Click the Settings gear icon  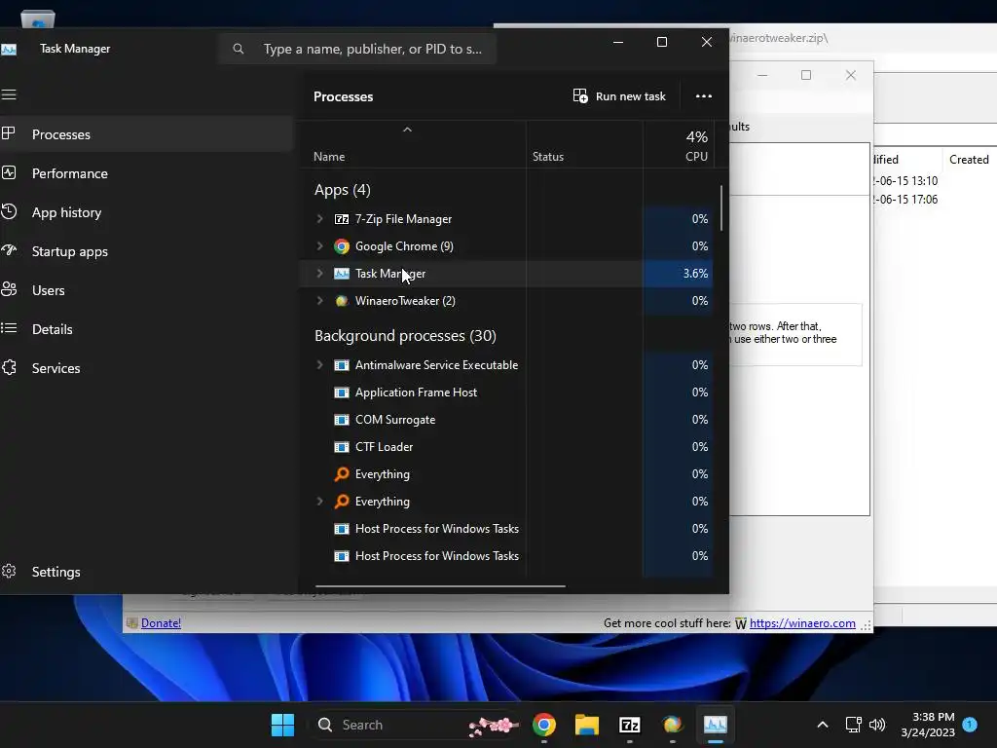pyautogui.click(x=8, y=571)
